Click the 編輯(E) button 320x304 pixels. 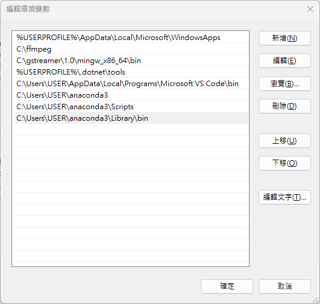coord(285,61)
